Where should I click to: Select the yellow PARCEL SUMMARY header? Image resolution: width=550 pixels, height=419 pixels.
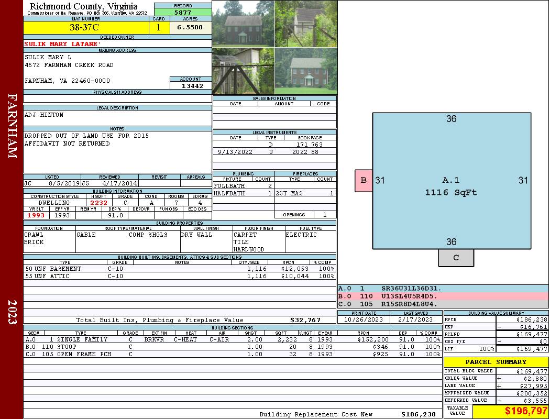coord(496,362)
